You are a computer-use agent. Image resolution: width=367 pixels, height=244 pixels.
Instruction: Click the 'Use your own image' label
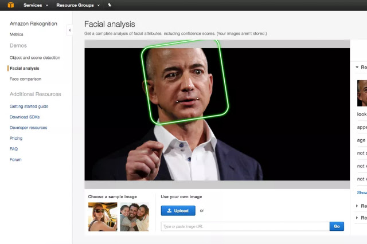pyautogui.click(x=181, y=197)
